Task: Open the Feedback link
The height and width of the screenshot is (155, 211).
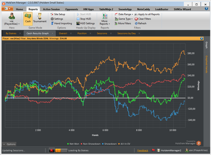Action: (x=143, y=150)
